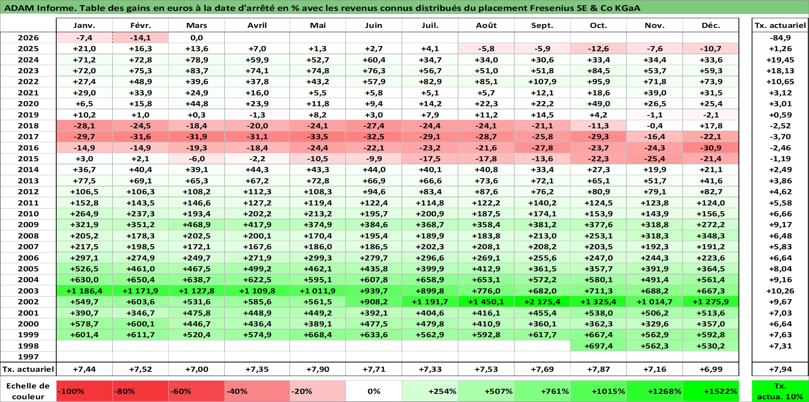Select cell +526,5 in Janv. 2005
This screenshot has height=402, width=809.
[84, 269]
